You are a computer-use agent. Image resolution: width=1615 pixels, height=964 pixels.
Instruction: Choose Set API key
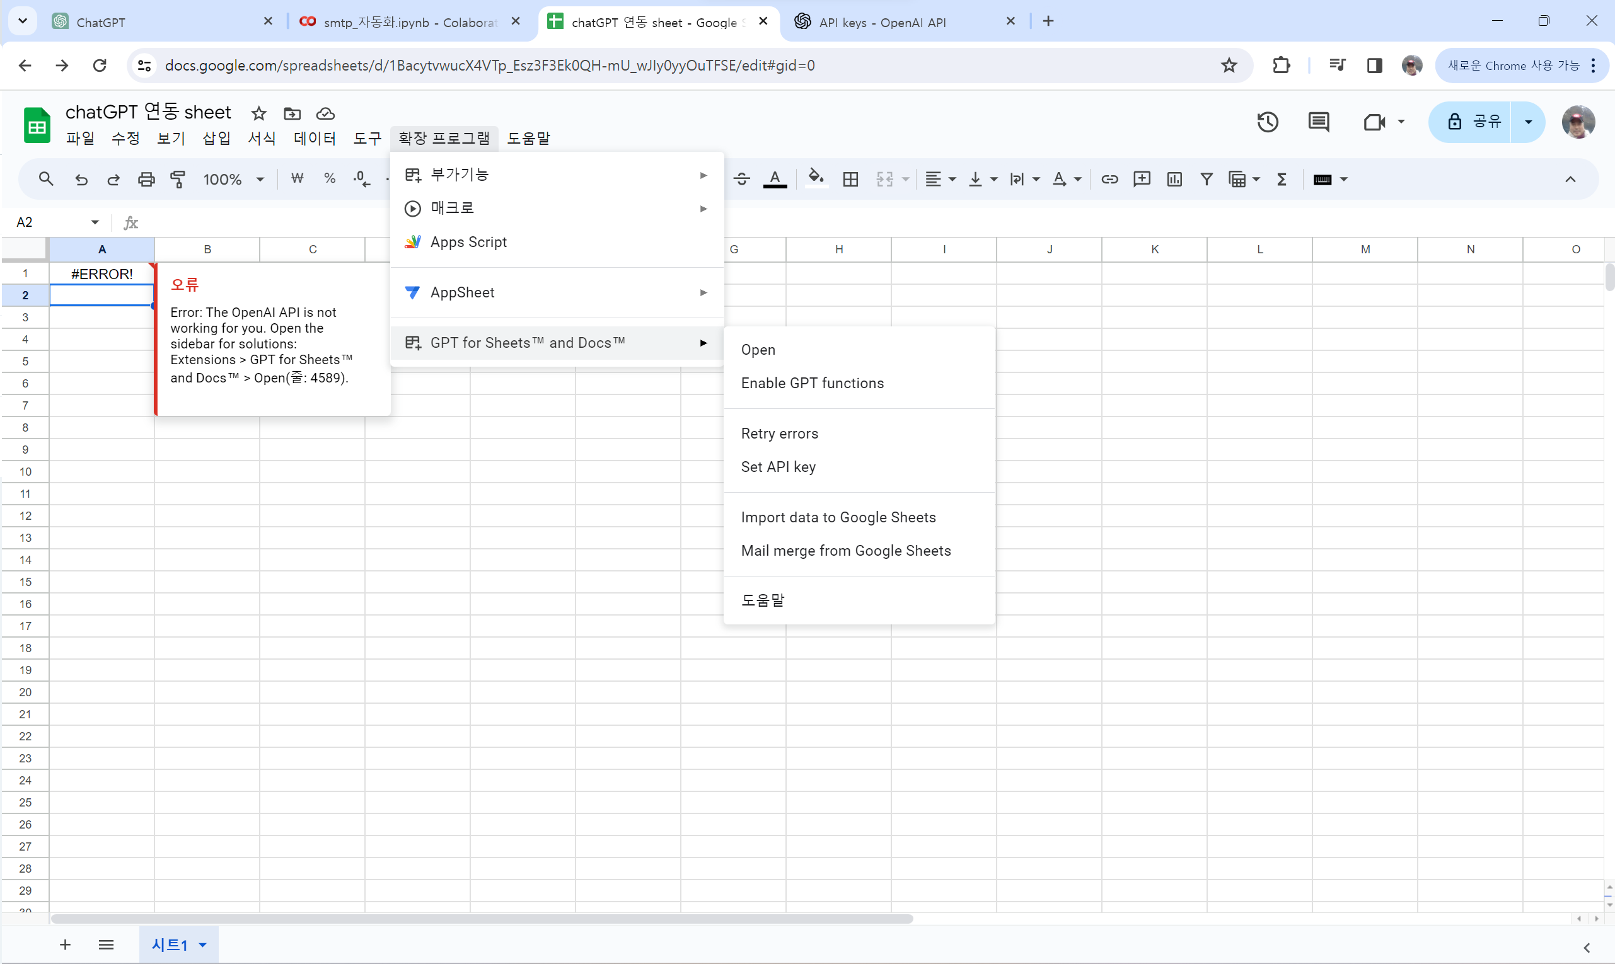[x=859, y=468]
